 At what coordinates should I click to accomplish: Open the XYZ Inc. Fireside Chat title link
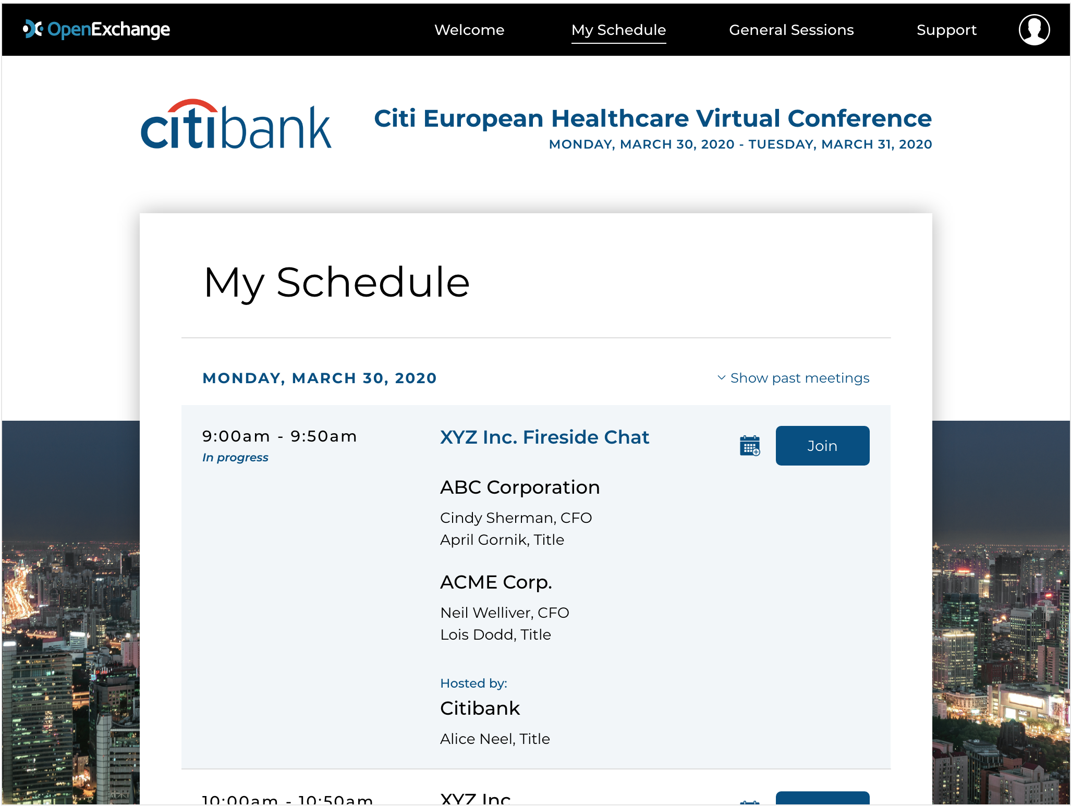pyautogui.click(x=544, y=437)
